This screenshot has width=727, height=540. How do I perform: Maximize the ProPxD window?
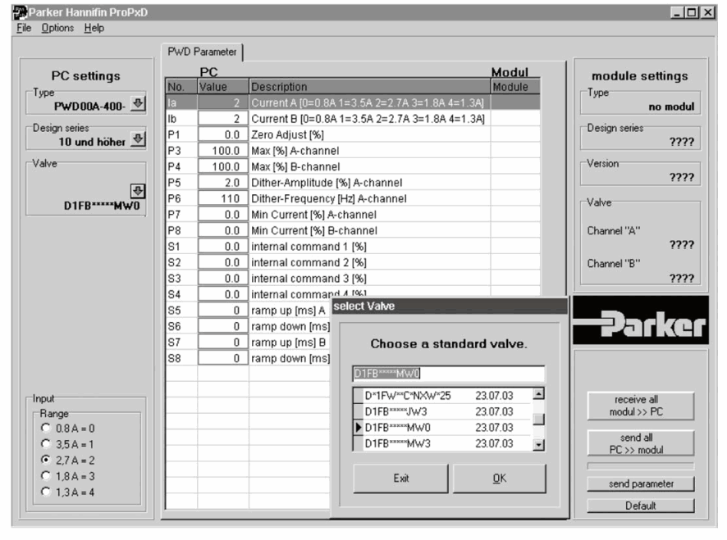click(692, 12)
